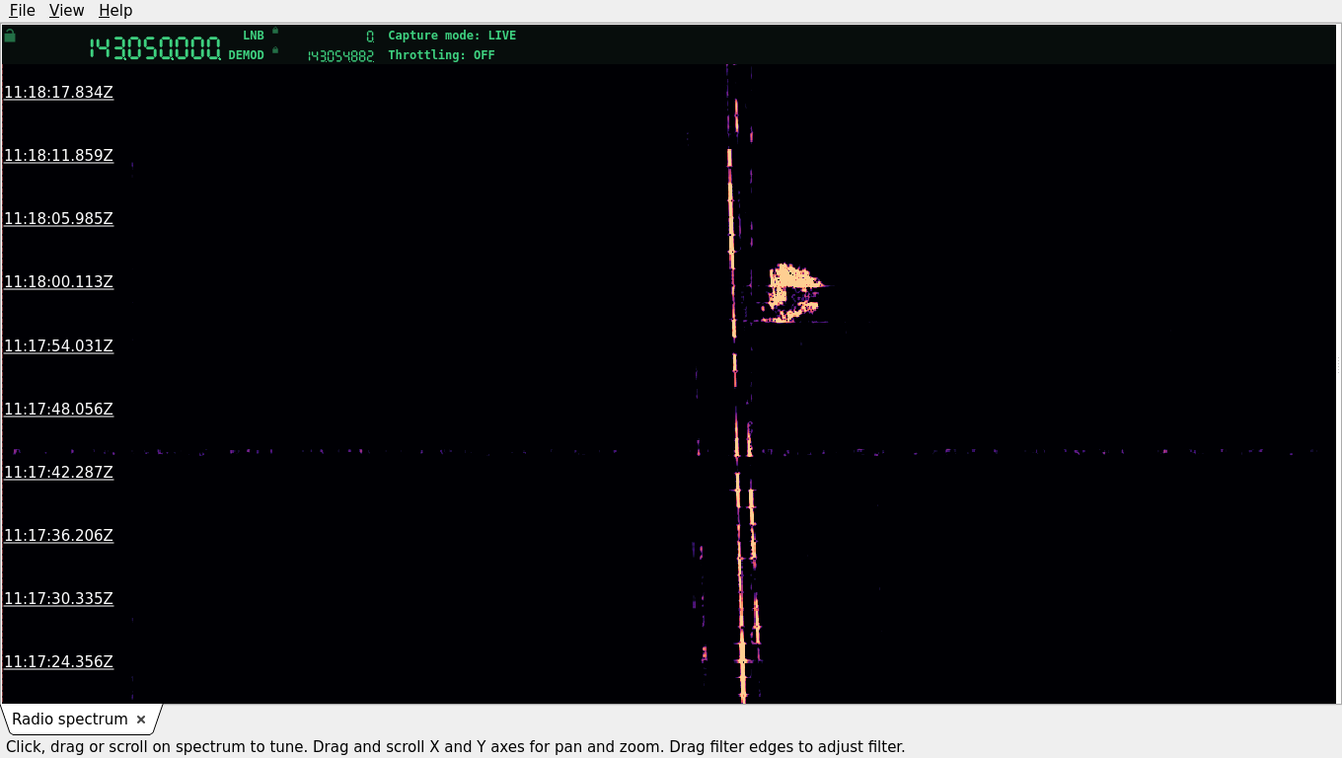The height and width of the screenshot is (758, 1342).
Task: Click timestamp 11:17:24.356Z
Action: click(x=59, y=661)
